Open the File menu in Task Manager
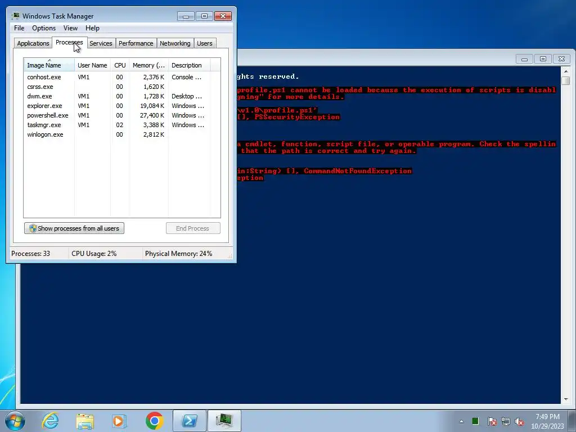The width and height of the screenshot is (576, 432). coord(19,28)
